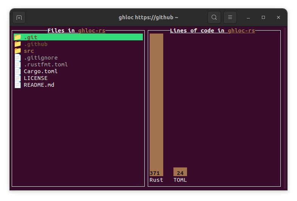297x201 pixels.
Task: Click the LICENSE file icon
Action: point(18,78)
